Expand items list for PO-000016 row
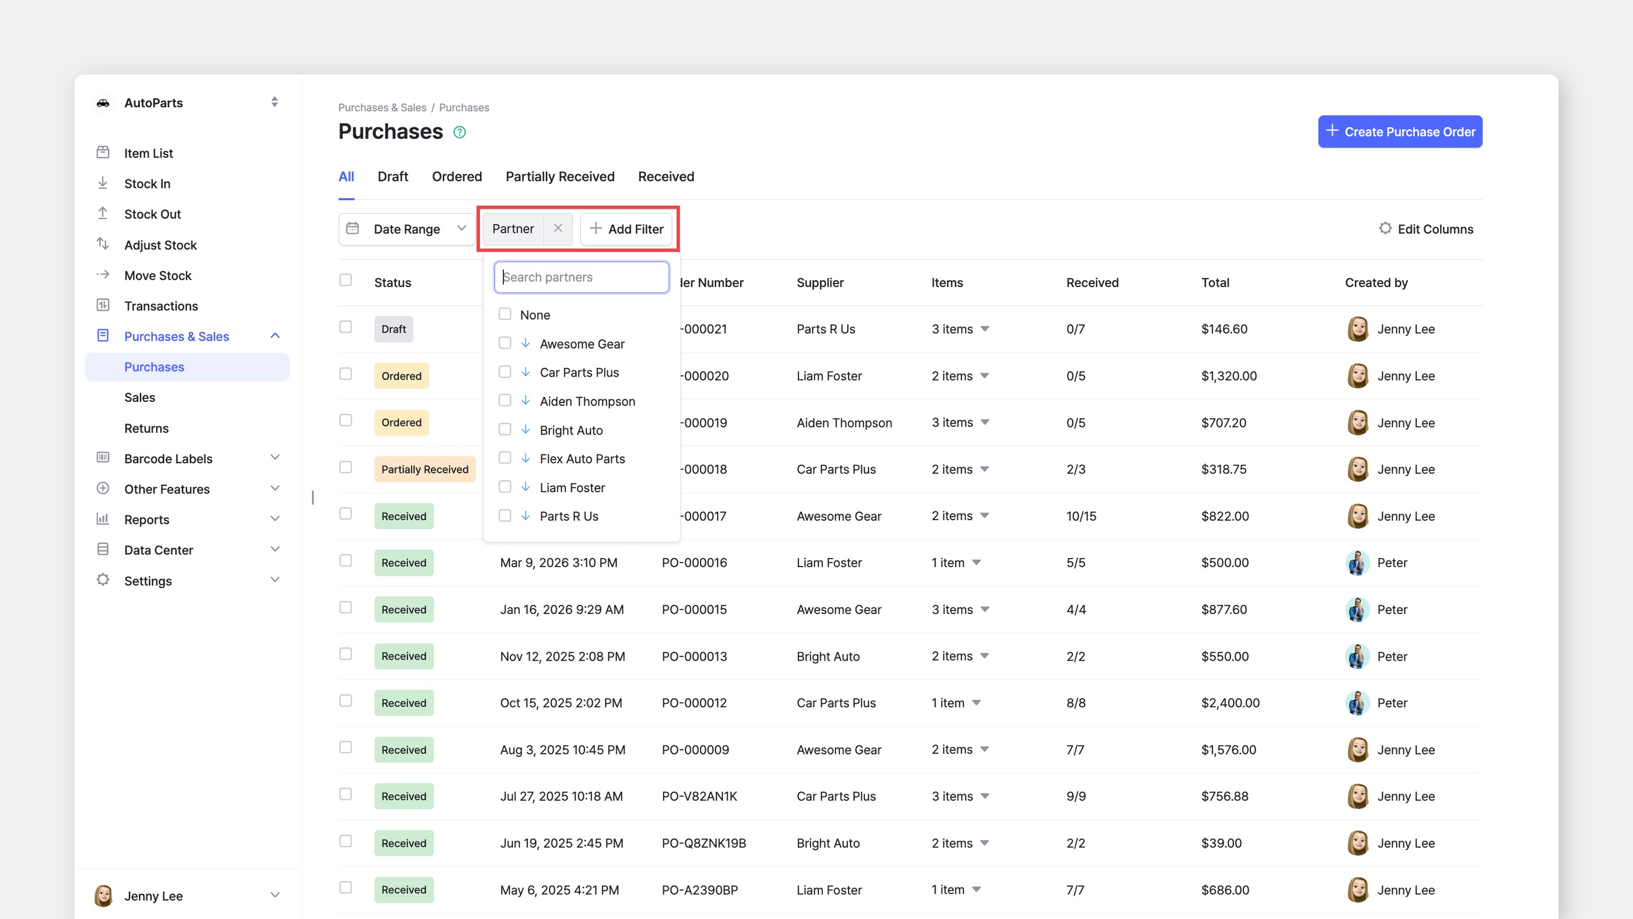This screenshot has width=1633, height=919. [x=977, y=562]
